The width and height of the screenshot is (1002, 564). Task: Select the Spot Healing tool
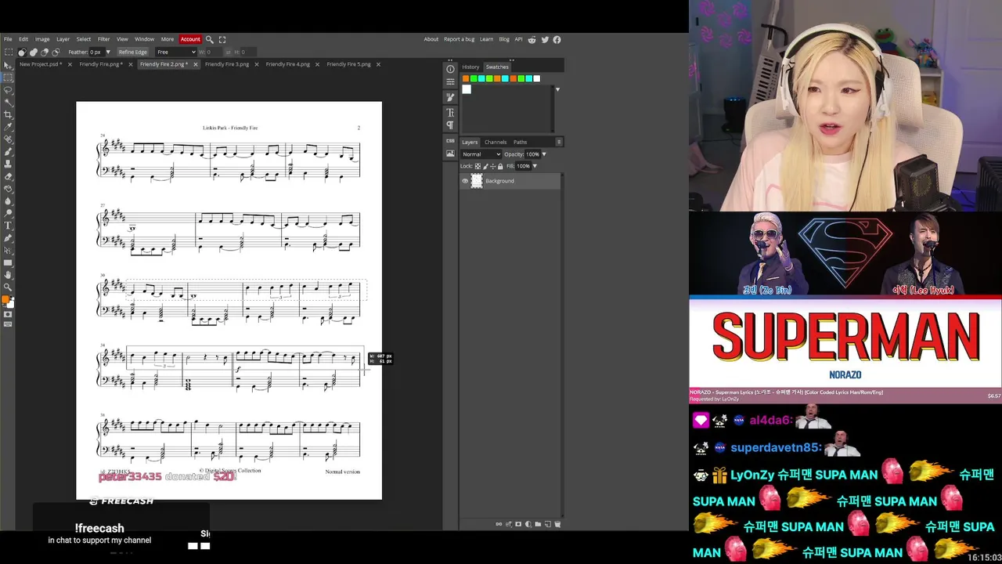pyautogui.click(x=8, y=139)
